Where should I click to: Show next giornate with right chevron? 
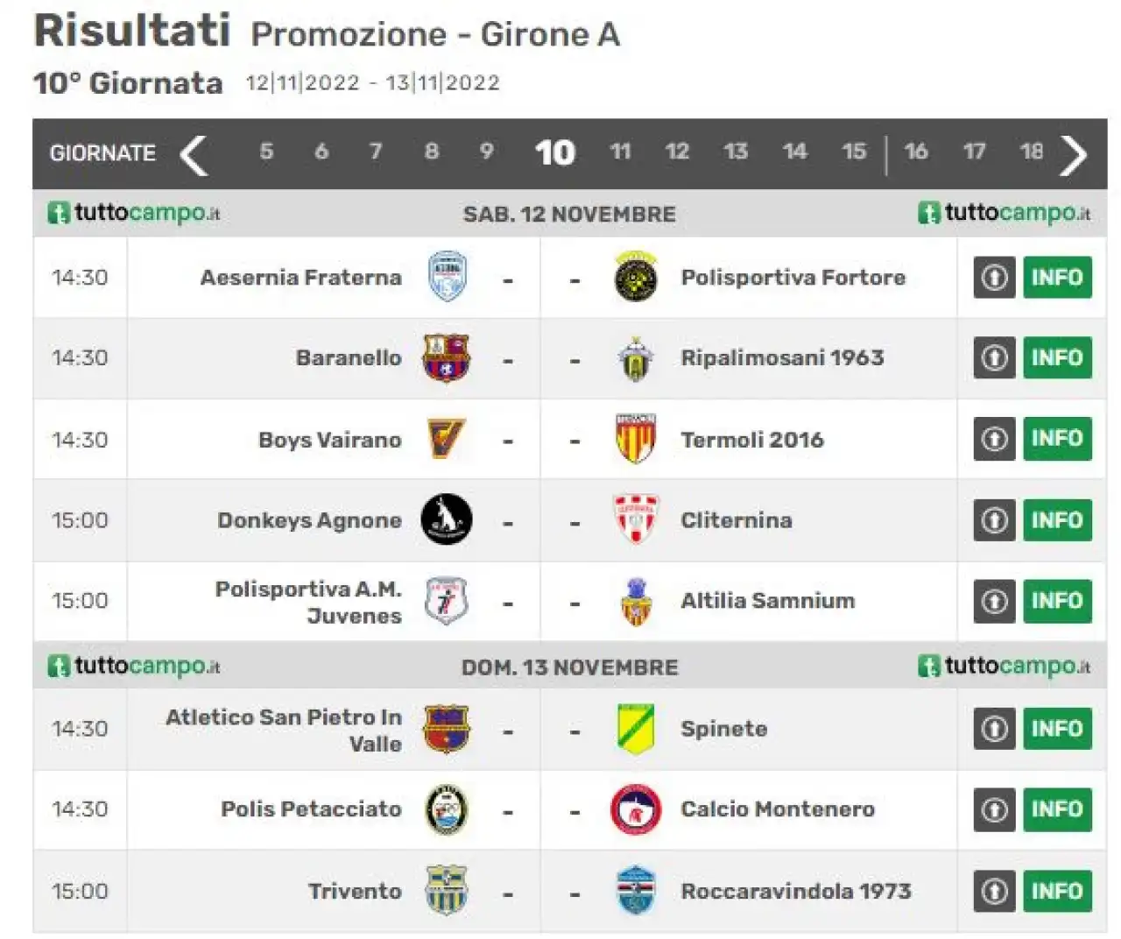point(1074,155)
